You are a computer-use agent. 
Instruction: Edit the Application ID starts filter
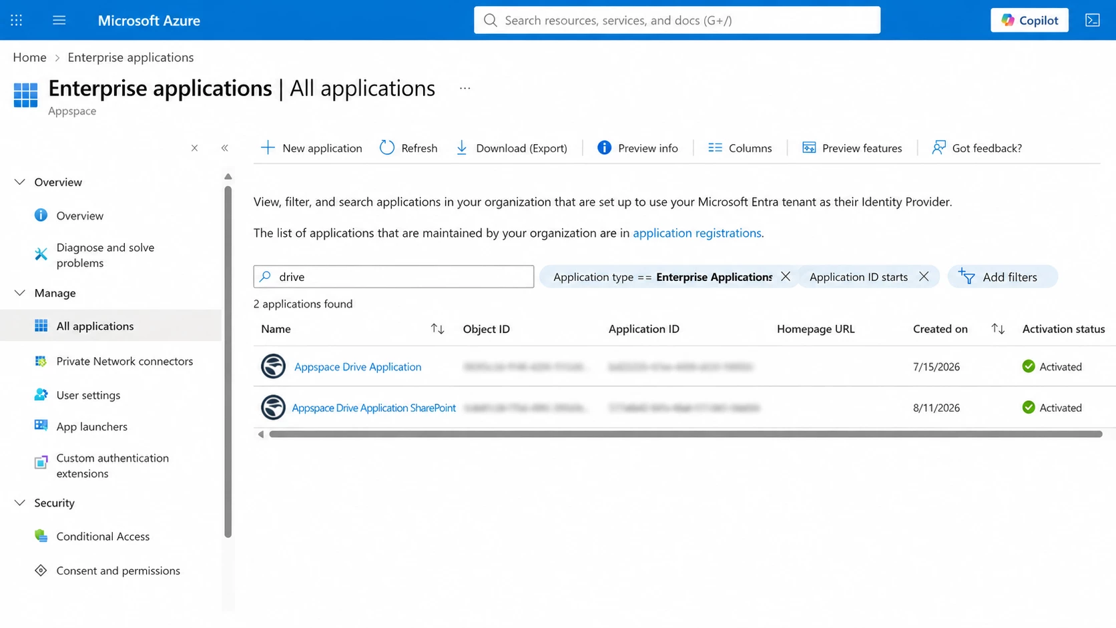click(858, 277)
